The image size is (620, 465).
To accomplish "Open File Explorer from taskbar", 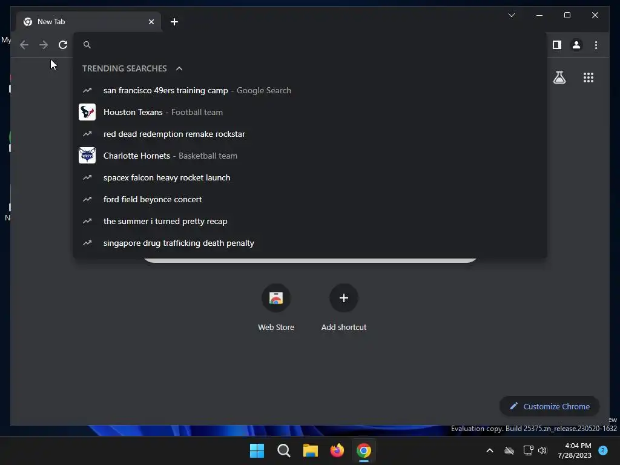I will [311, 450].
